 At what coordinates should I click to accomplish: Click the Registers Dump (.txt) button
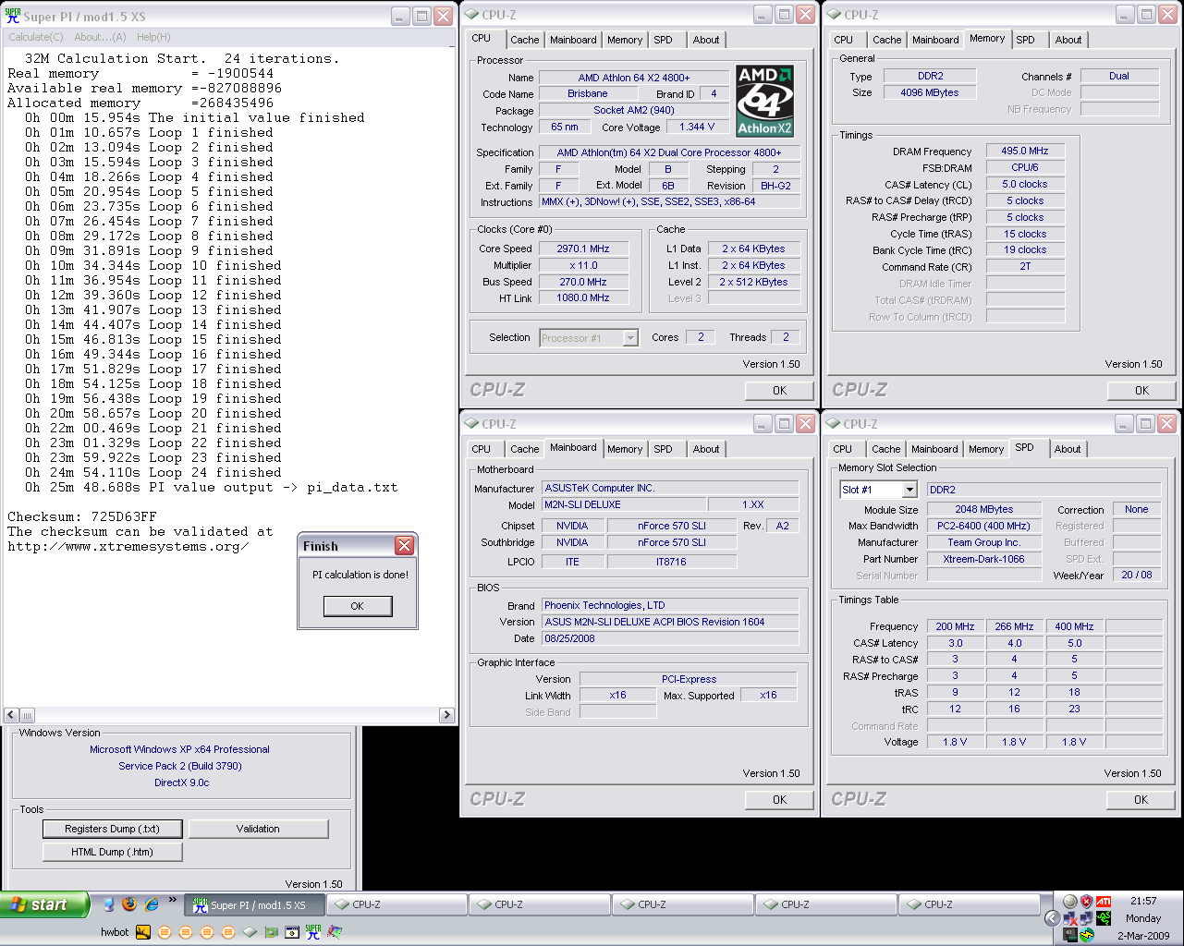click(112, 829)
